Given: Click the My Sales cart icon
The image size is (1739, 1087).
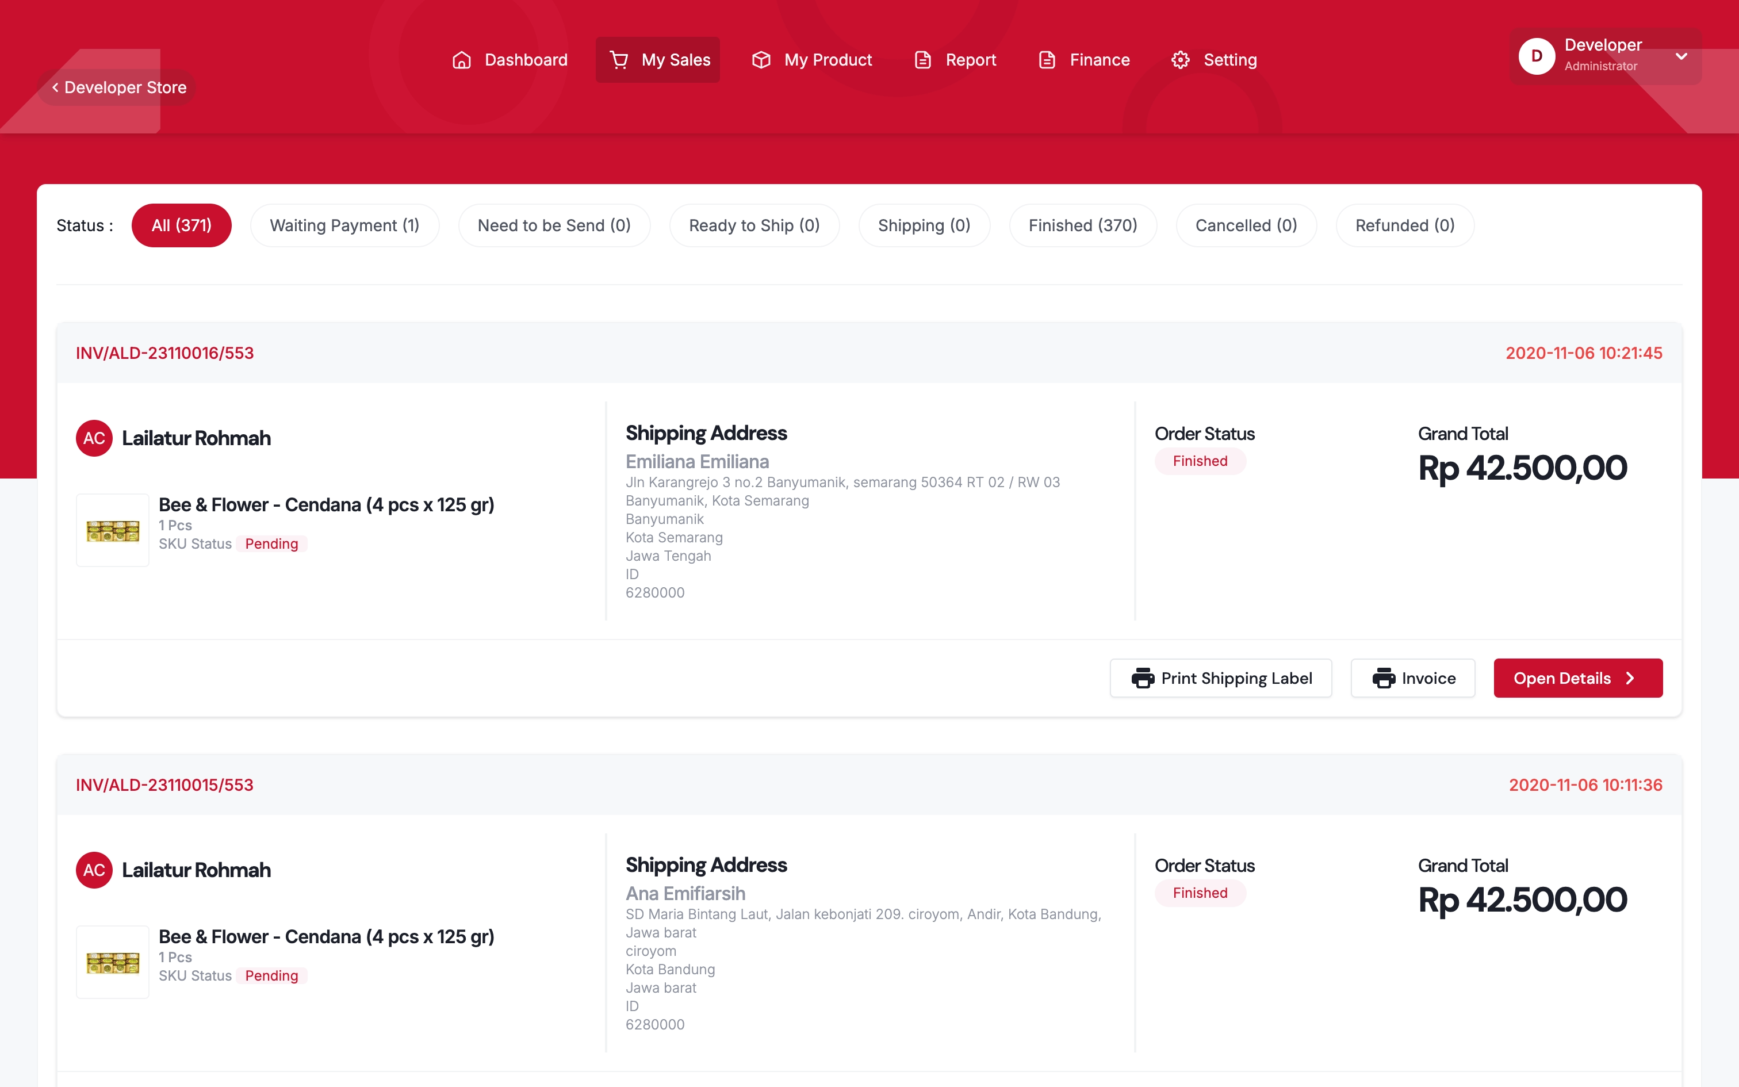Looking at the screenshot, I should 619,60.
